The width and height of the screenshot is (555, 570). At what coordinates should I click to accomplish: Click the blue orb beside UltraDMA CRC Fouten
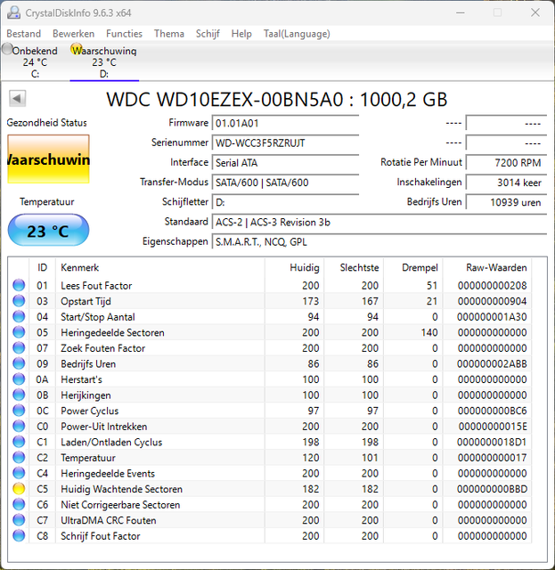(19, 519)
